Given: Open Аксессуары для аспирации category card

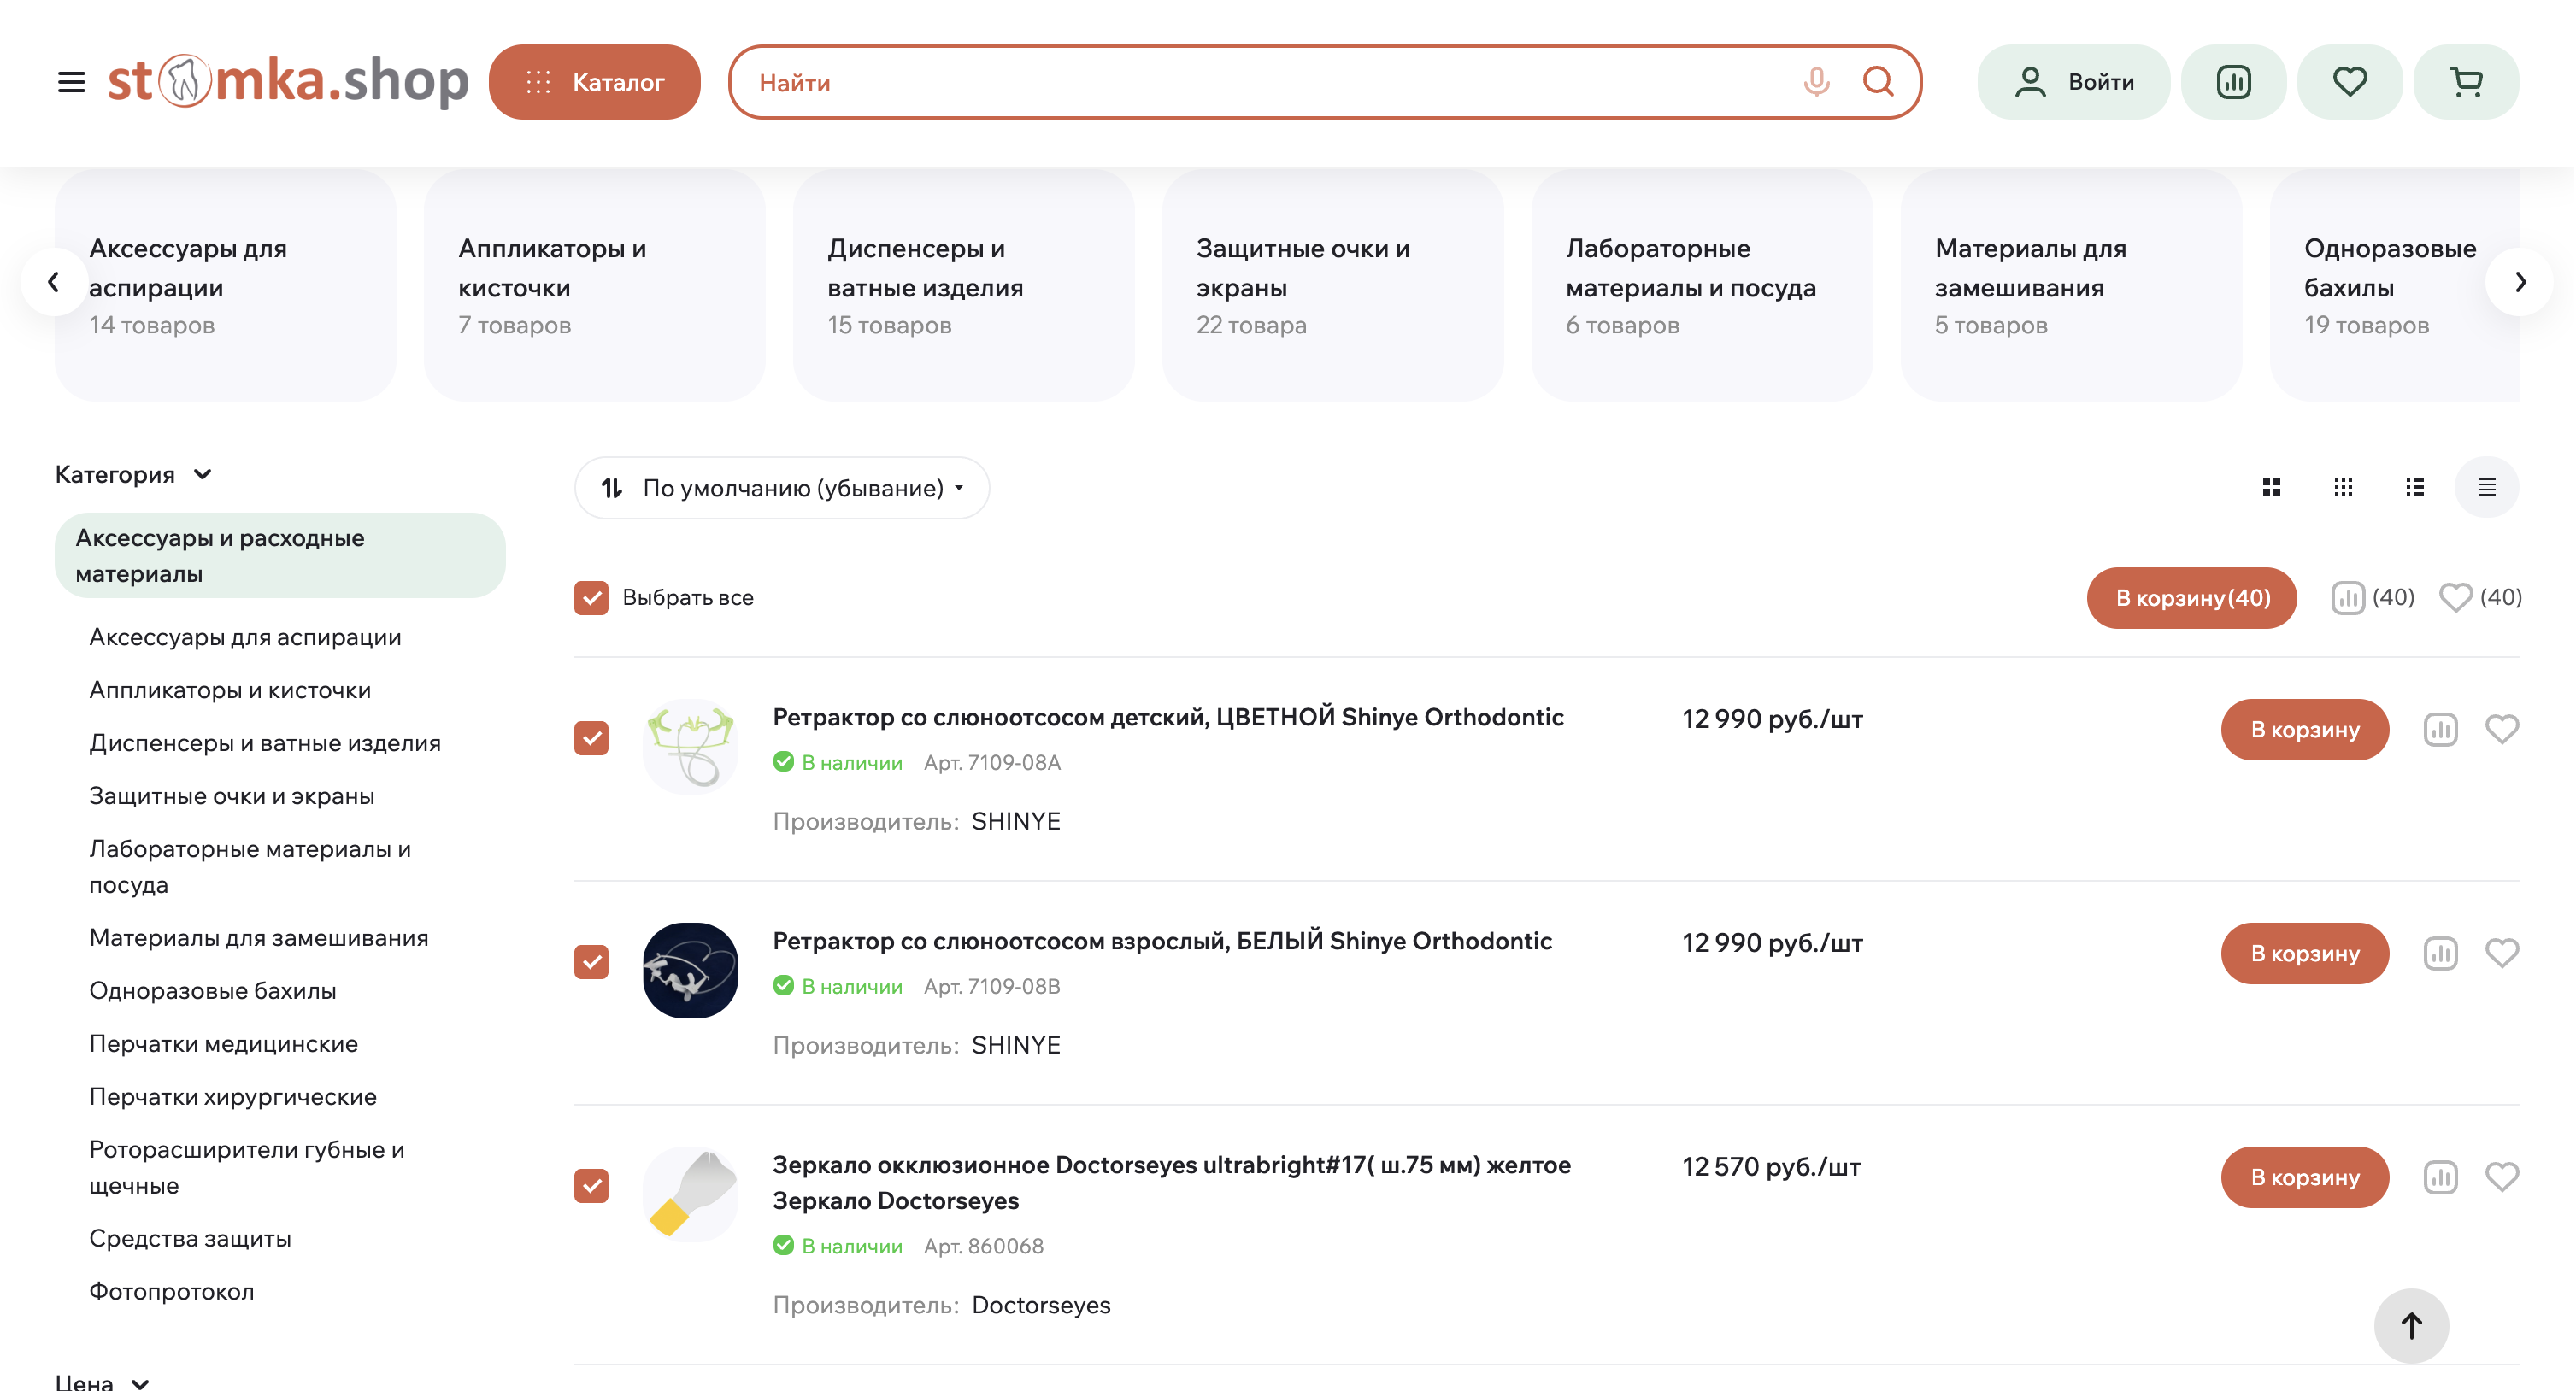Looking at the screenshot, I should [225, 285].
